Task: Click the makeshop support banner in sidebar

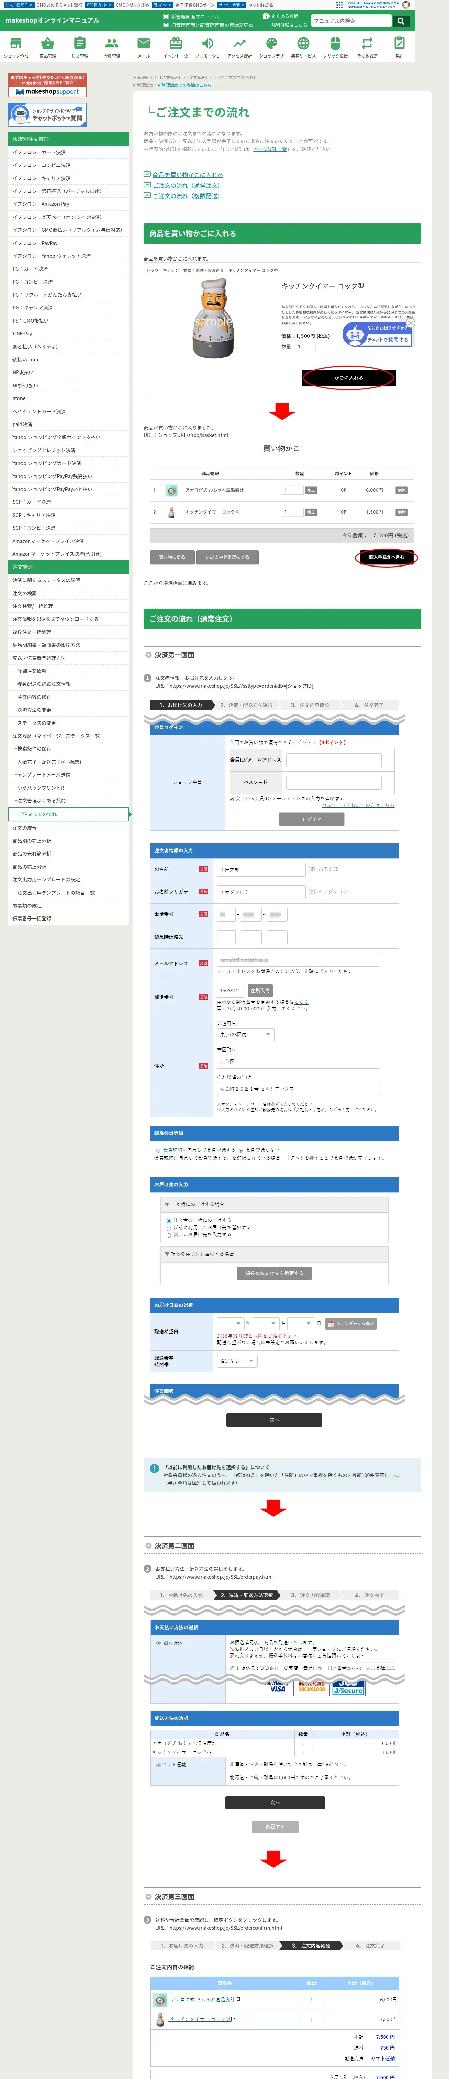Action: 47,86
